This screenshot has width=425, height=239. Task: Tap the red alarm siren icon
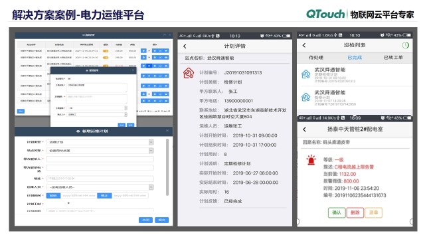[311, 160]
